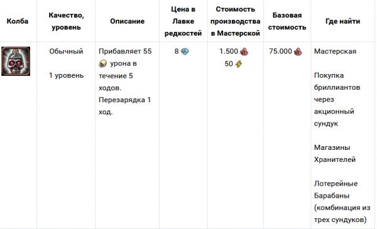
Task: Click the blue diamond icon beside 8
Action: pyautogui.click(x=185, y=51)
